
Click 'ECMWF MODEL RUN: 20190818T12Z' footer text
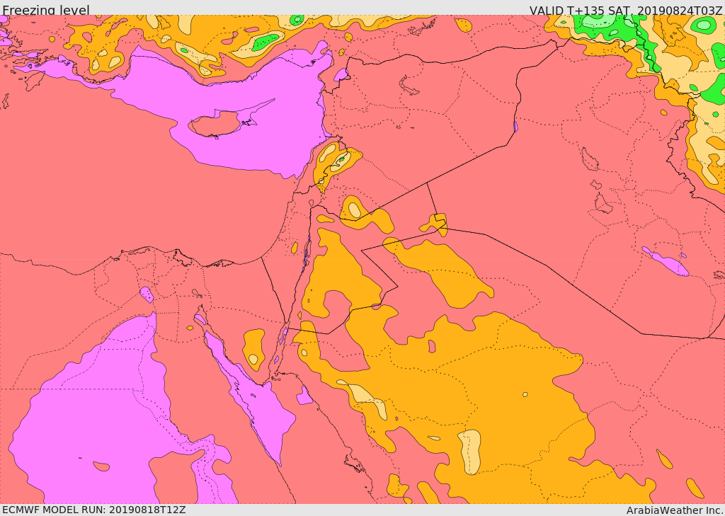[x=94, y=510]
